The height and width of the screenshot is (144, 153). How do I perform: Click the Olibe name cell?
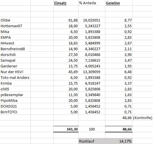click(x=15, y=20)
